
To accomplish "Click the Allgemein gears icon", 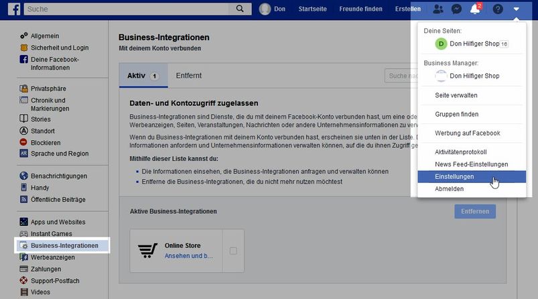I will (23, 36).
